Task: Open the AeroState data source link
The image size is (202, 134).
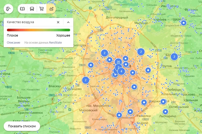Action: [55, 43]
